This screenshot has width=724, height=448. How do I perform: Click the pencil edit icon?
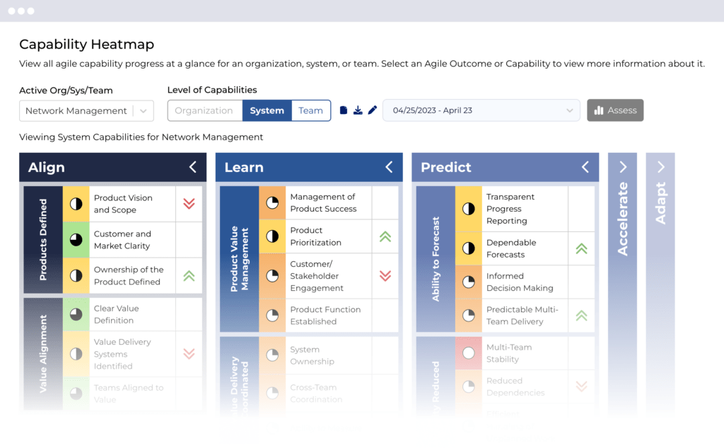(x=373, y=110)
